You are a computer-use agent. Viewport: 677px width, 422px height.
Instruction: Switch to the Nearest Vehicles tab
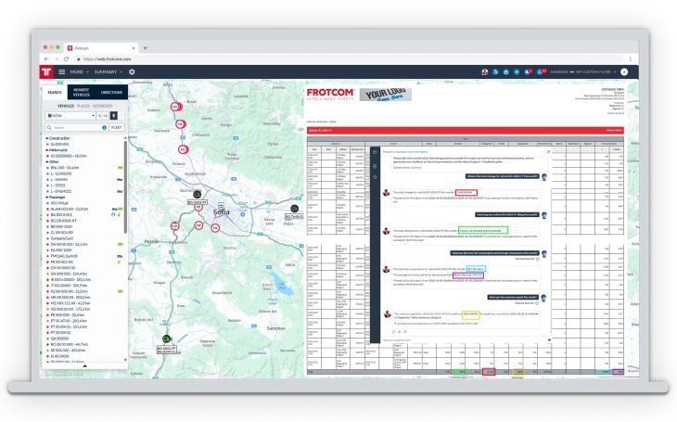[81, 92]
